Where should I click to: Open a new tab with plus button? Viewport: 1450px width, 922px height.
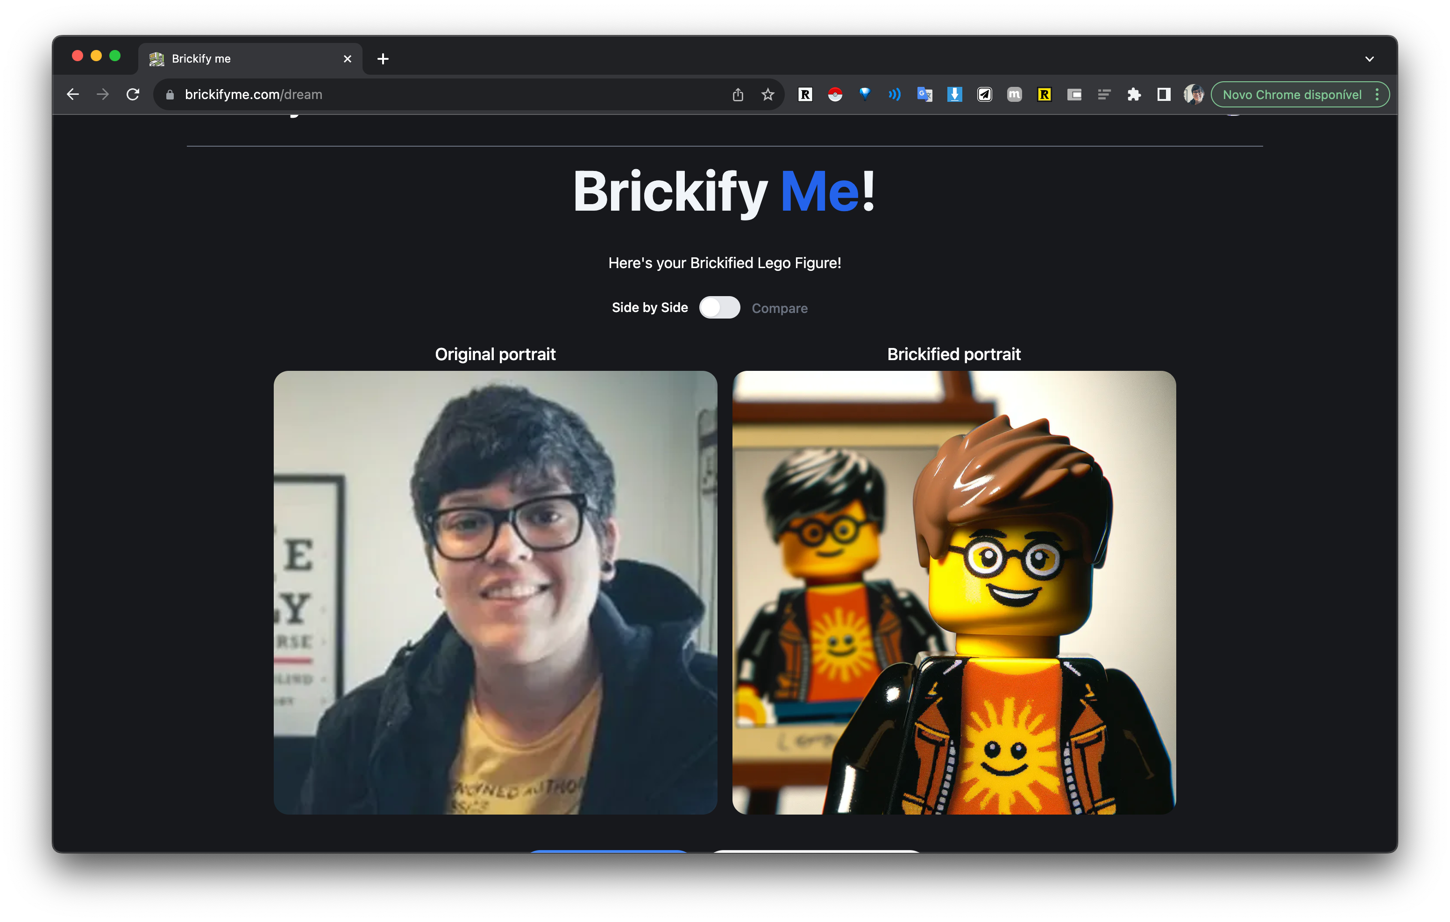coord(383,59)
